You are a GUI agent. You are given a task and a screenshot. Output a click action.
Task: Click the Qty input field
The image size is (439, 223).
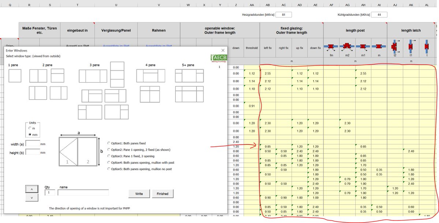click(50, 192)
